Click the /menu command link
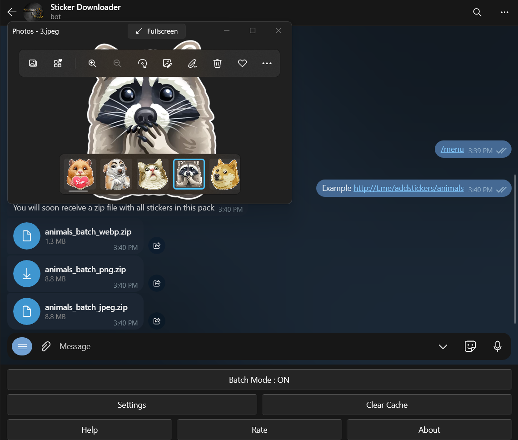The height and width of the screenshot is (440, 518). [452, 149]
